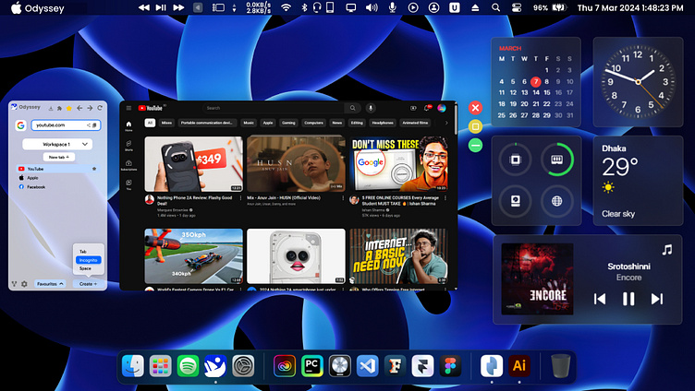
Task: Skip to next track in music widget
Action: (657, 298)
